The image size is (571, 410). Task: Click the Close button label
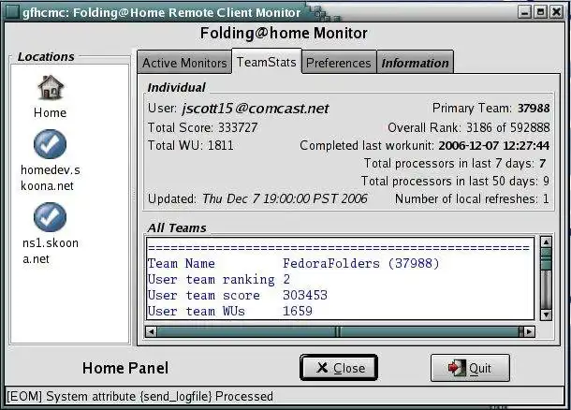[x=349, y=368]
